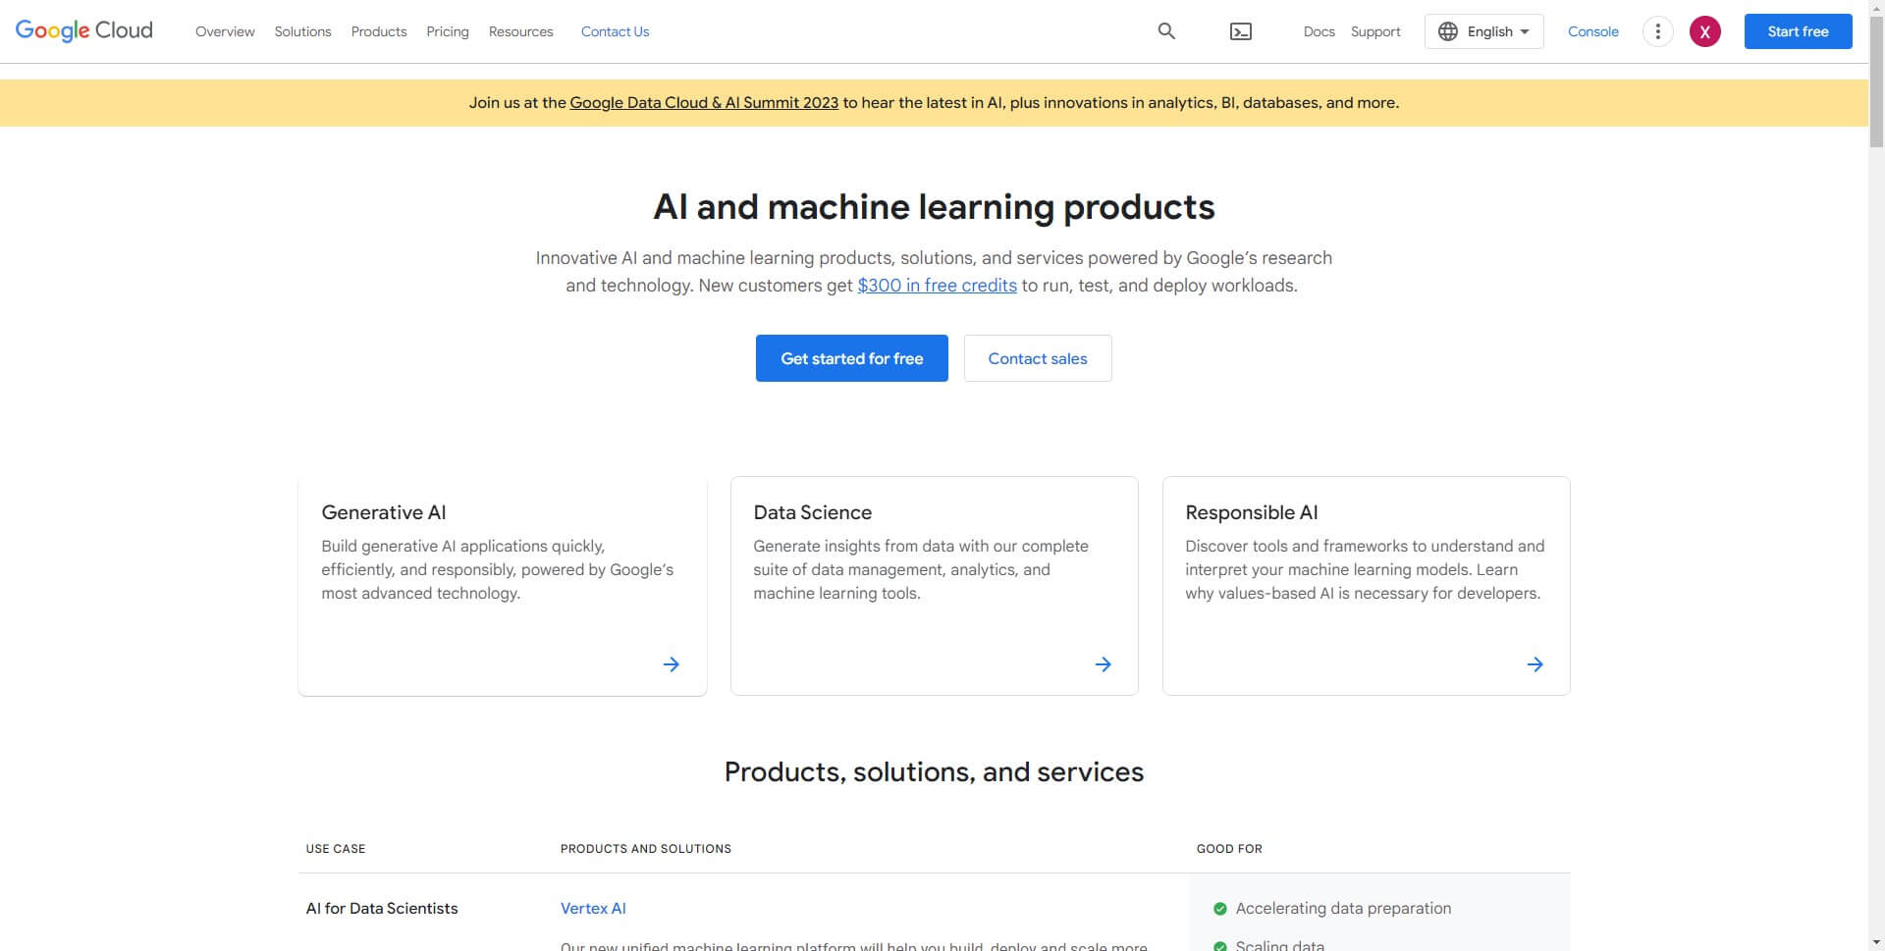Click the globe language icon

click(x=1448, y=31)
